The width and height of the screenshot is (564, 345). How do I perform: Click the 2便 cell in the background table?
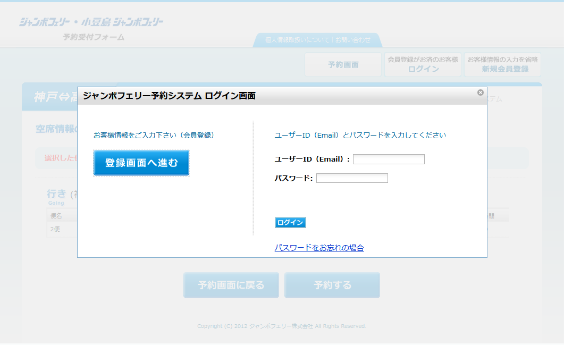click(x=55, y=229)
